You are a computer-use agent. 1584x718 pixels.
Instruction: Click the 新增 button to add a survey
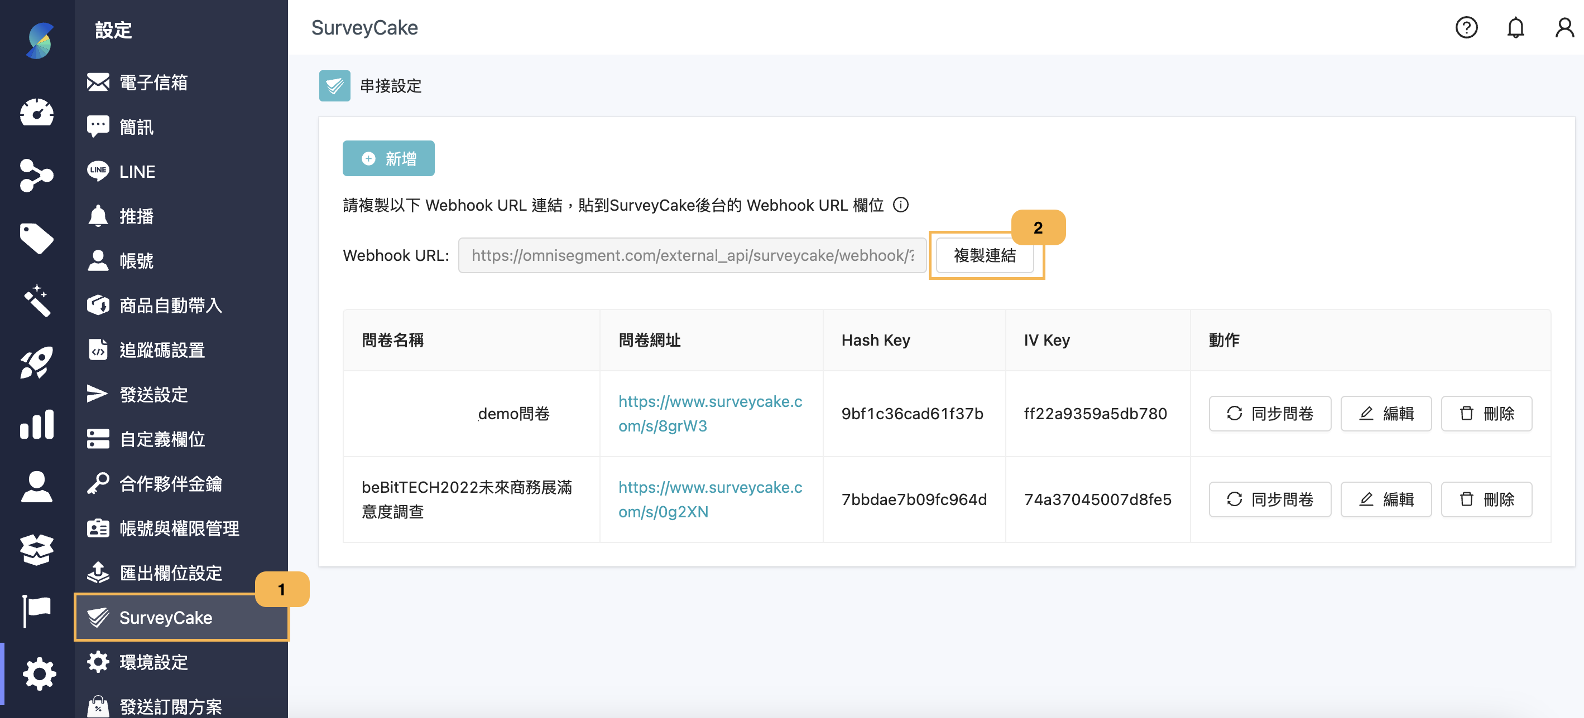coord(388,158)
